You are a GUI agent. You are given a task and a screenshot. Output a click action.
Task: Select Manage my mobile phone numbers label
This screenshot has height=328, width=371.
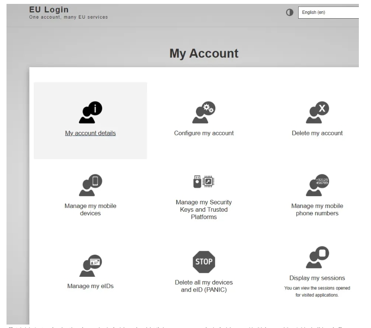(317, 210)
